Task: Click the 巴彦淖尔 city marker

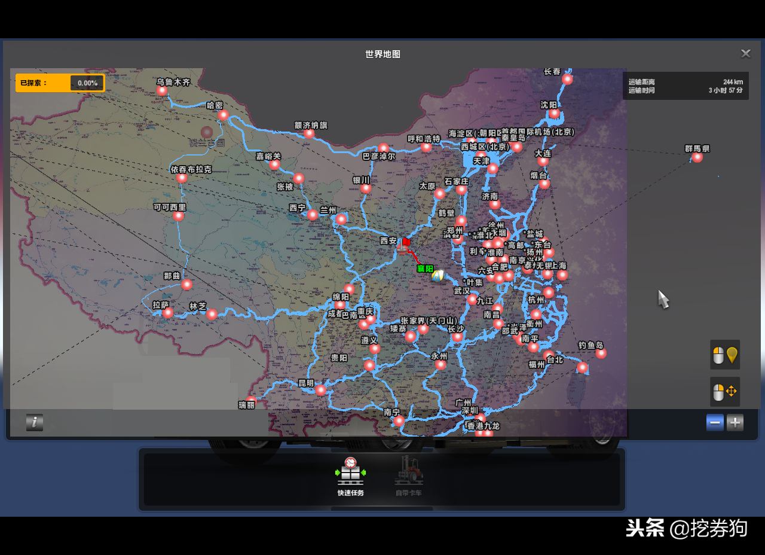Action: [x=384, y=148]
